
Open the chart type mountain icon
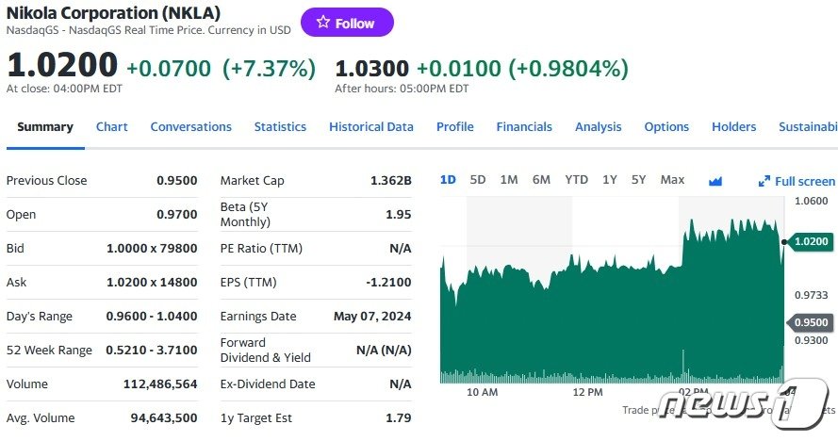tap(715, 181)
